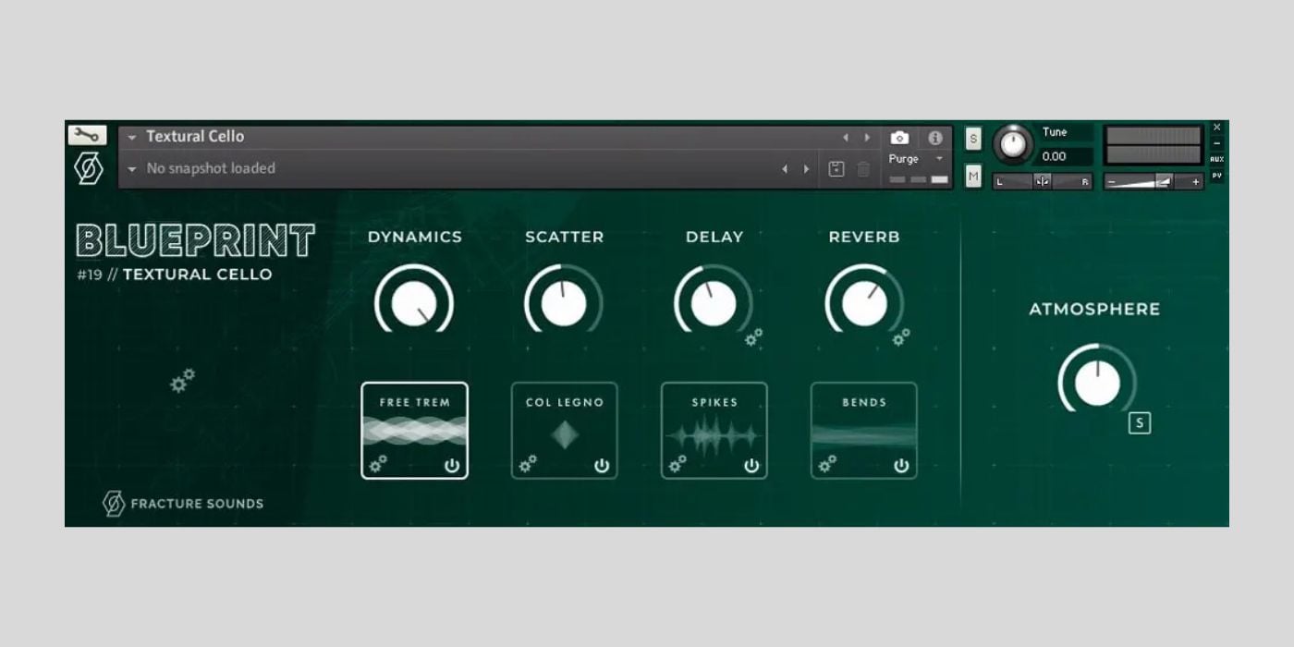Click the Scatter knob

pos(564,301)
